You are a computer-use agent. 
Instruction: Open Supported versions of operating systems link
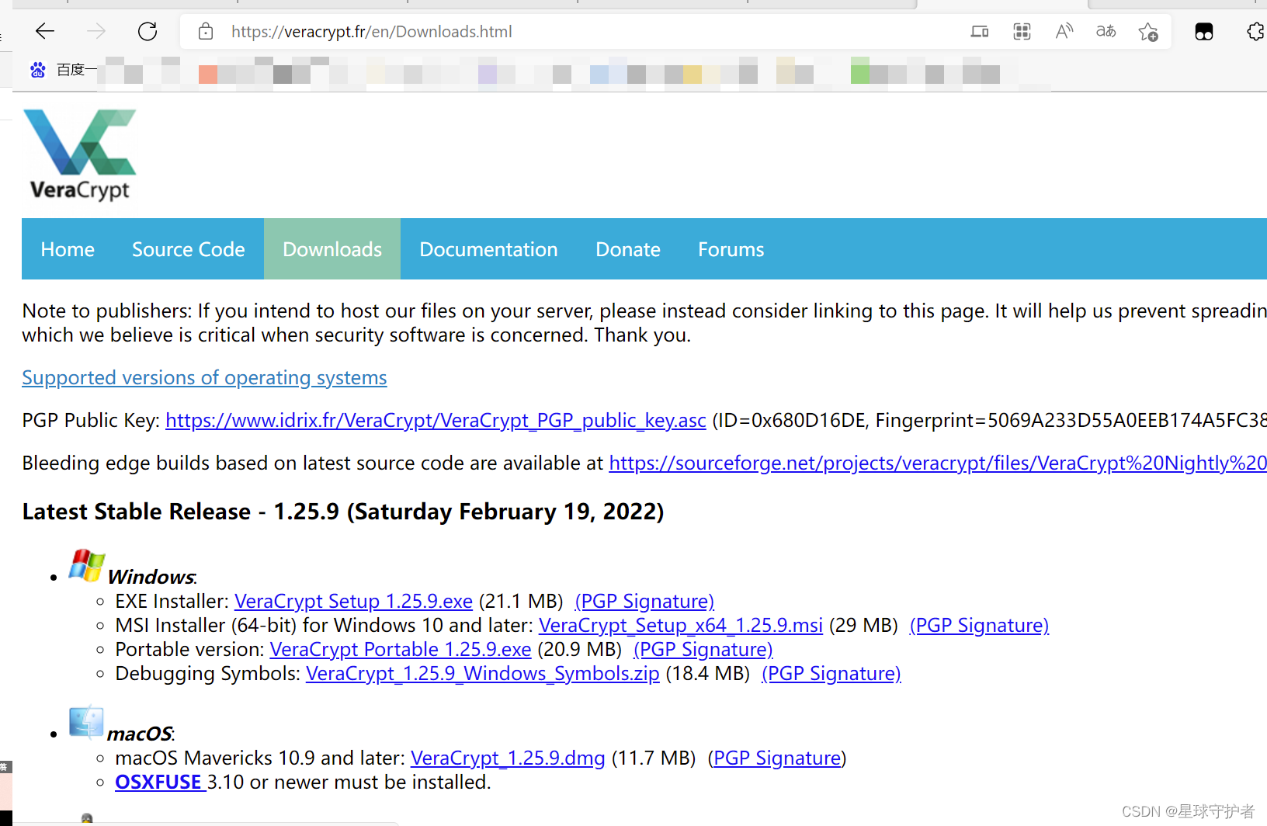(x=204, y=378)
